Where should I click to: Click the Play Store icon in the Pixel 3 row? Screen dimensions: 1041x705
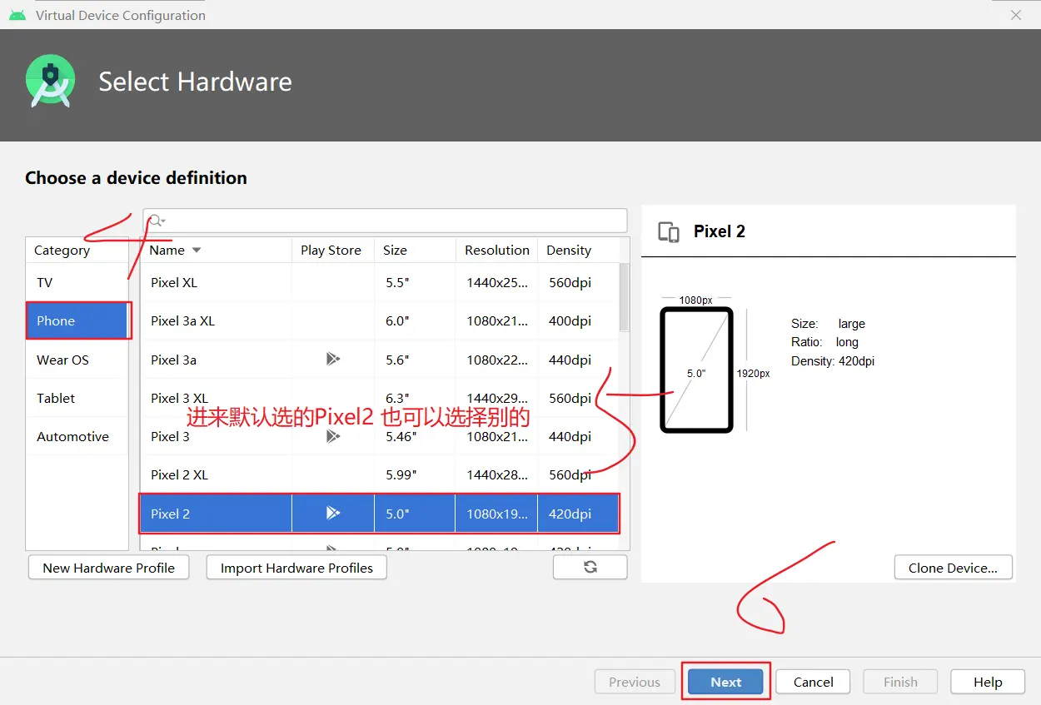point(333,436)
